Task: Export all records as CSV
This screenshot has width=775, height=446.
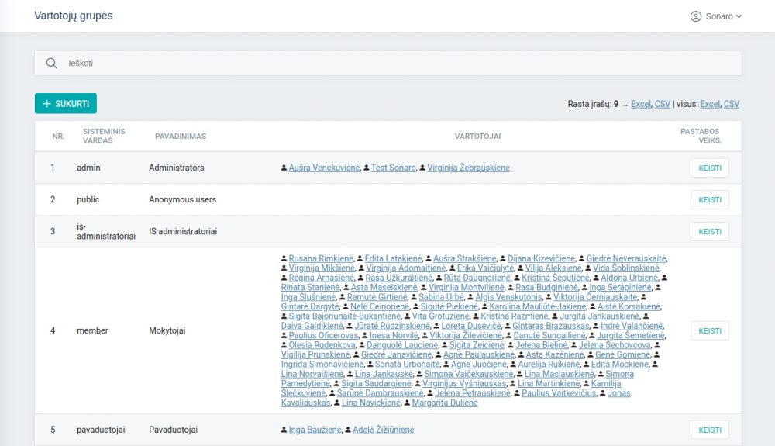Action: [x=732, y=104]
